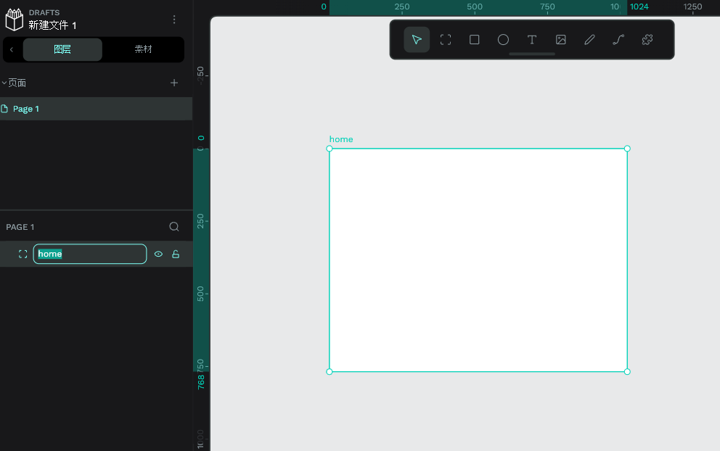Activate the Text tool
The image size is (720, 451).
tap(532, 39)
